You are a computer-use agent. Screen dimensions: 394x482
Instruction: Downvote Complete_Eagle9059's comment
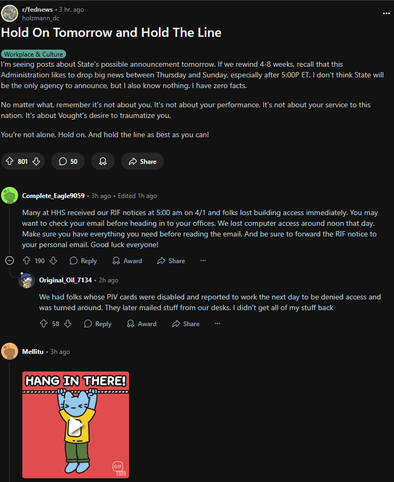(53, 260)
